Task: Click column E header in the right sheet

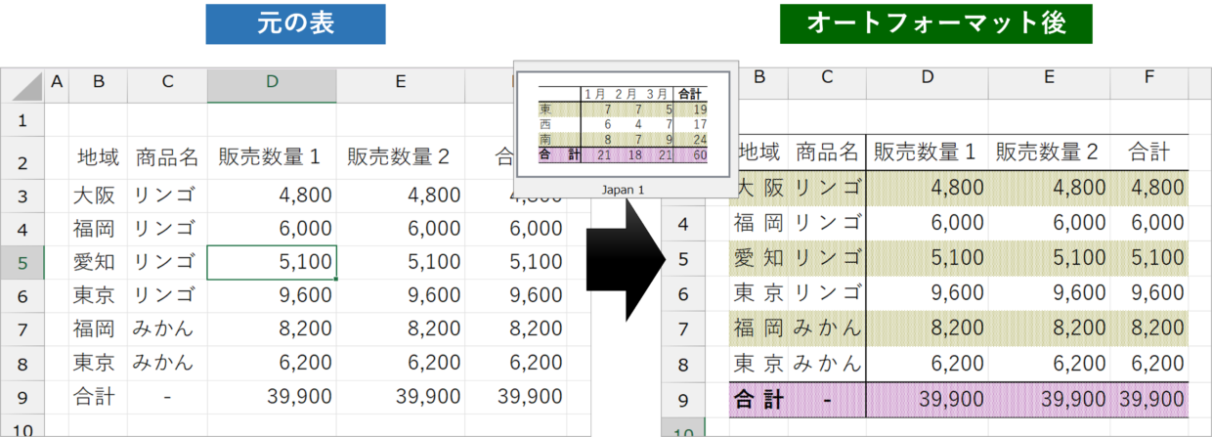Action: point(1049,76)
